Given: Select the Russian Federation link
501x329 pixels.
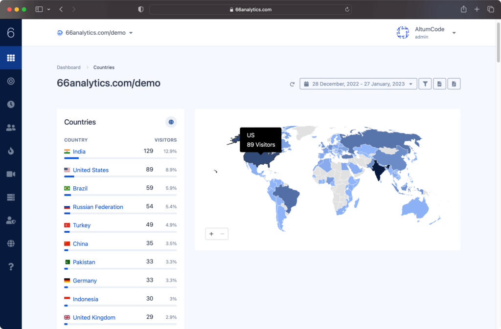Looking at the screenshot, I should 98,207.
